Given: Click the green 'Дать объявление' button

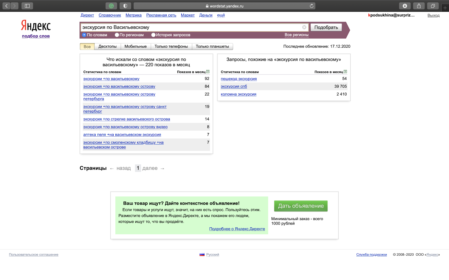Looking at the screenshot, I should coord(301,206).
